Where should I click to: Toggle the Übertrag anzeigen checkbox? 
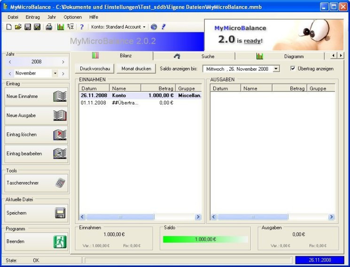tap(293, 68)
